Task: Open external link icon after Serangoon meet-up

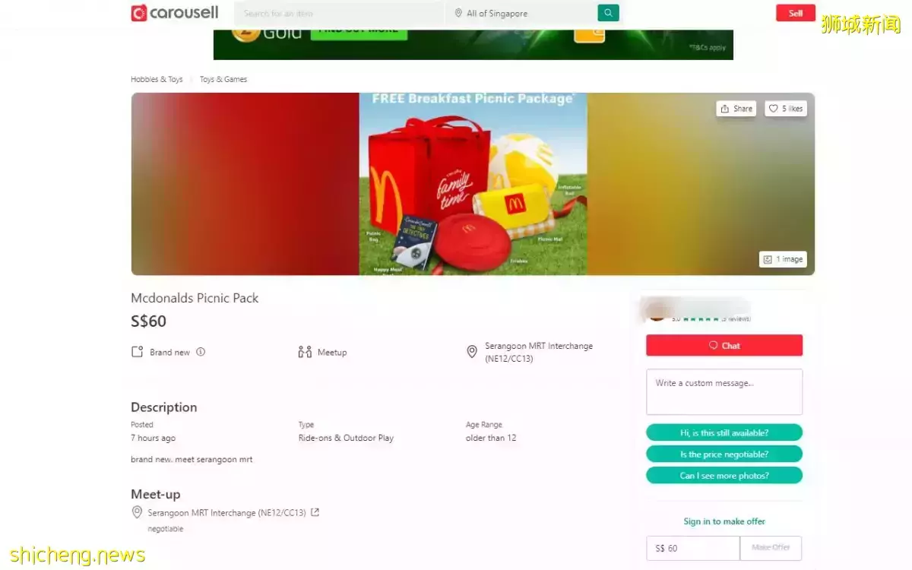Action: (x=315, y=512)
